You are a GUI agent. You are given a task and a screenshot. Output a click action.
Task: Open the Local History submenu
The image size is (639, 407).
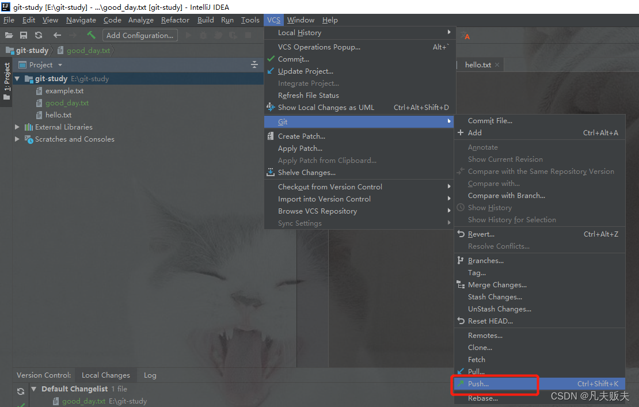(359, 33)
